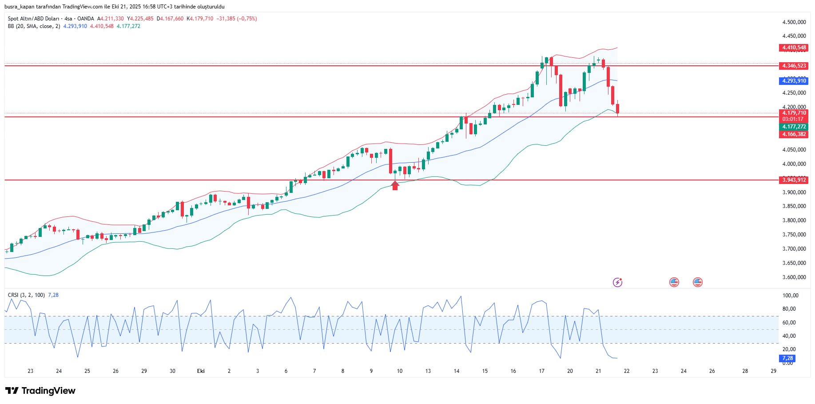Click the red 4.410,548 upper band label
The width and height of the screenshot is (815, 404).
tap(794, 48)
